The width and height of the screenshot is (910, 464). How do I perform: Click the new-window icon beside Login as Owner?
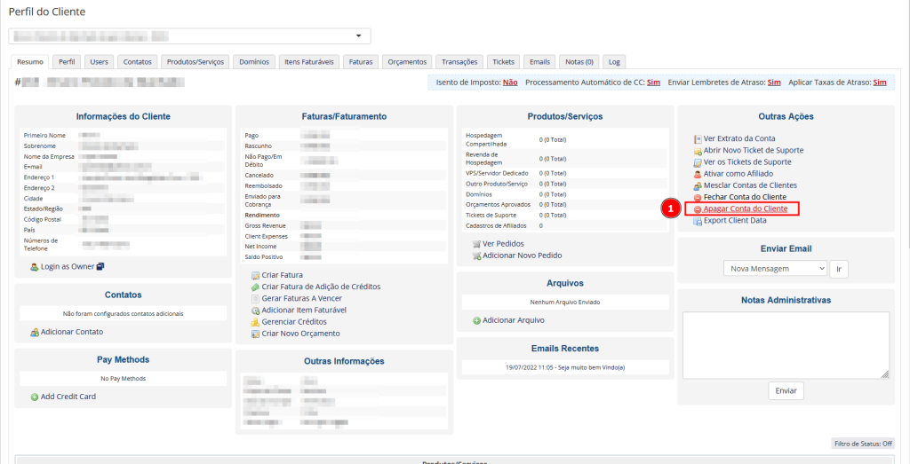click(100, 267)
